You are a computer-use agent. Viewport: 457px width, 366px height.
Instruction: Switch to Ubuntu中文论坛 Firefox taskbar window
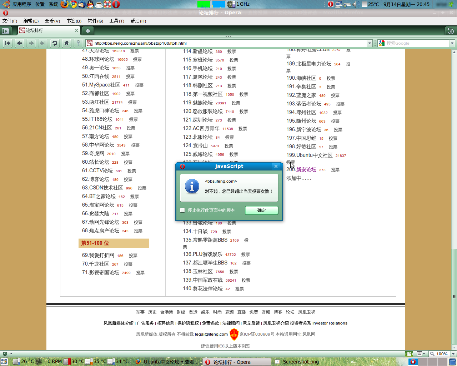click(x=167, y=362)
